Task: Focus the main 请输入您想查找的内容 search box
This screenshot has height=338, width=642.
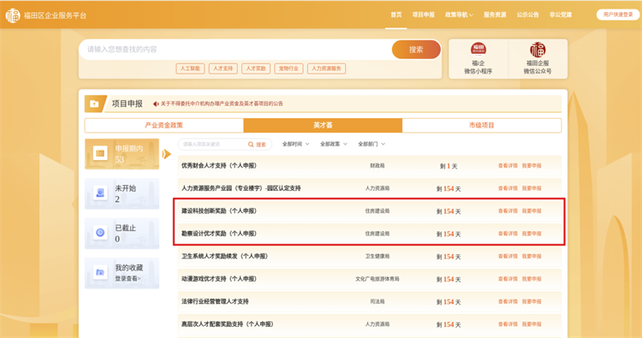Action: pos(235,50)
